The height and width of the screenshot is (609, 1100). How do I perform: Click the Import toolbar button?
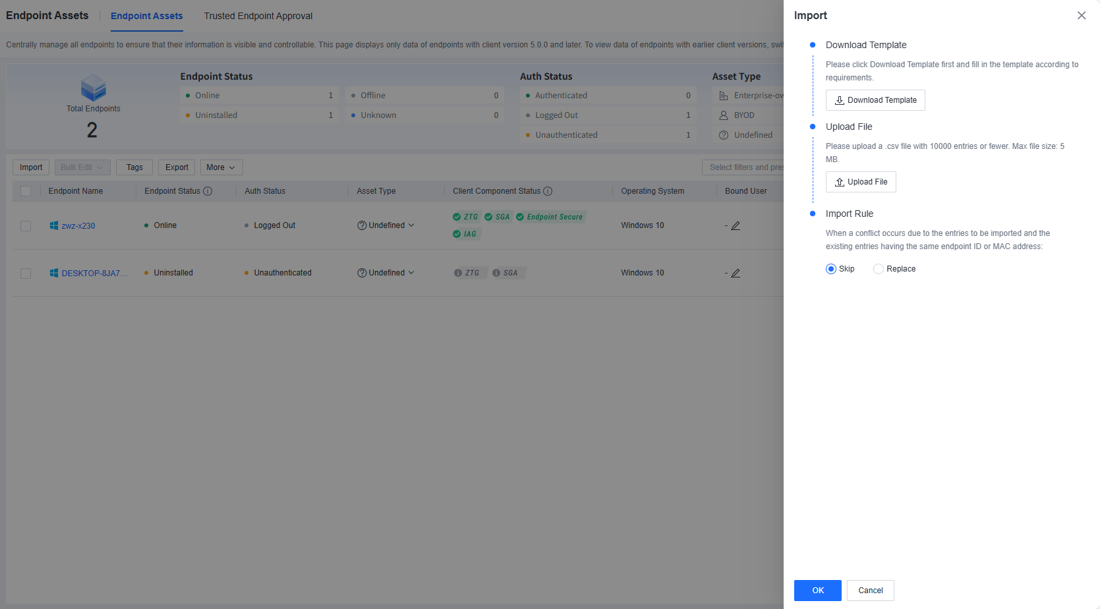click(x=31, y=167)
